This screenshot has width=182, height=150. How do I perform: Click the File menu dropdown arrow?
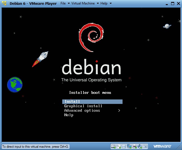[x=69, y=3]
